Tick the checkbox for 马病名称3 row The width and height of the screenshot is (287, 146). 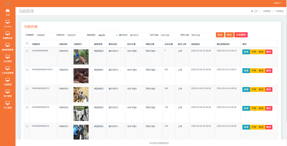pos(27,89)
